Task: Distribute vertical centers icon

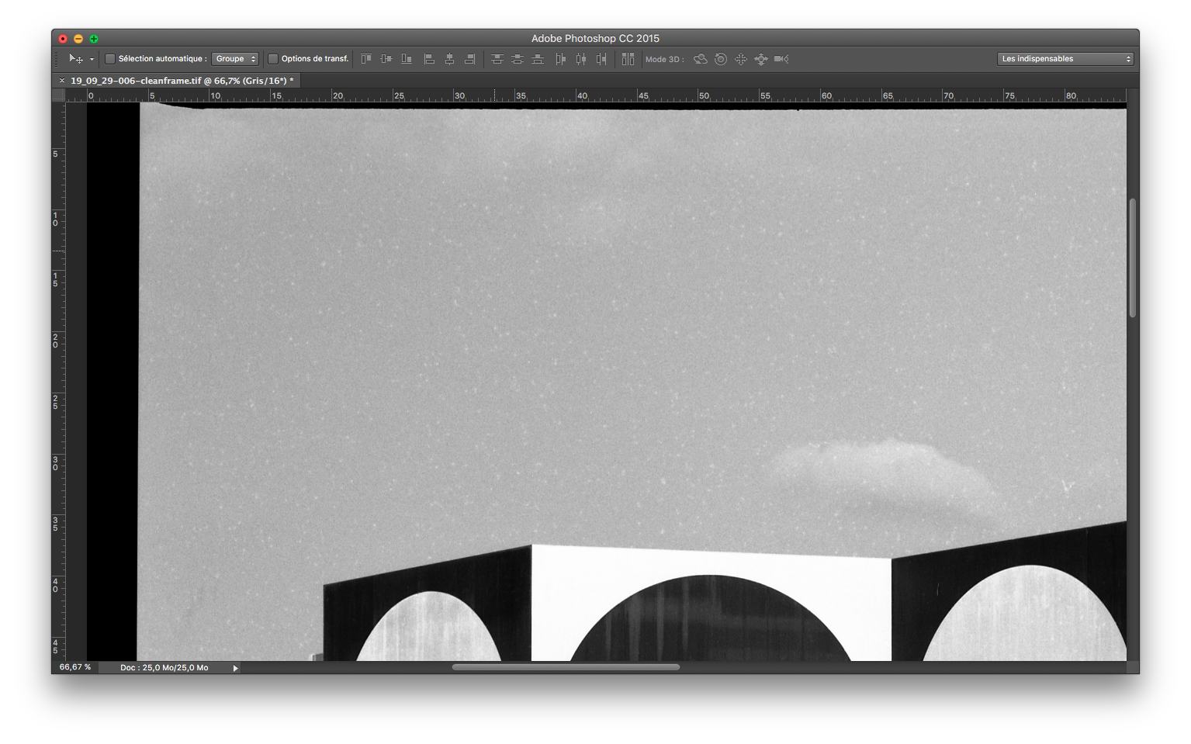Action: point(518,59)
